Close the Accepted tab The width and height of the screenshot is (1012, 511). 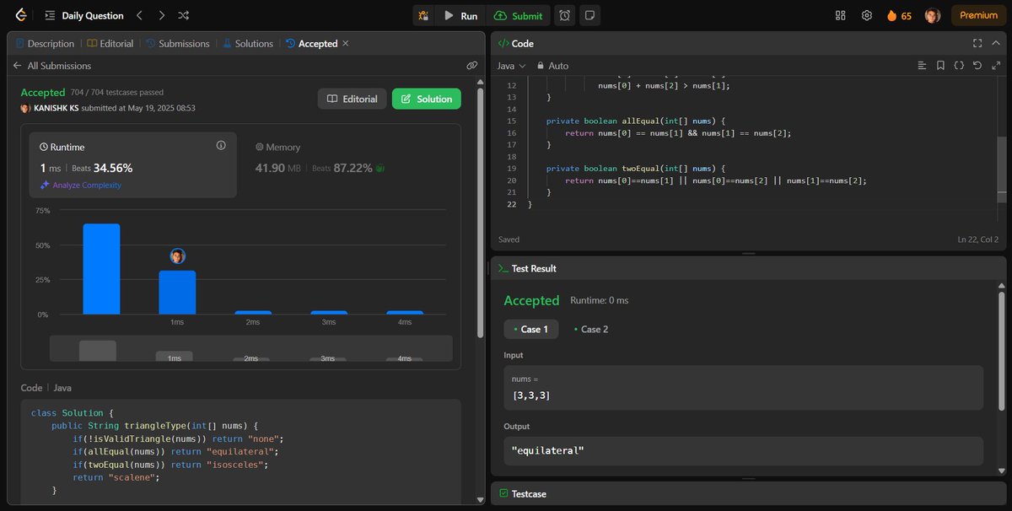pyautogui.click(x=345, y=43)
